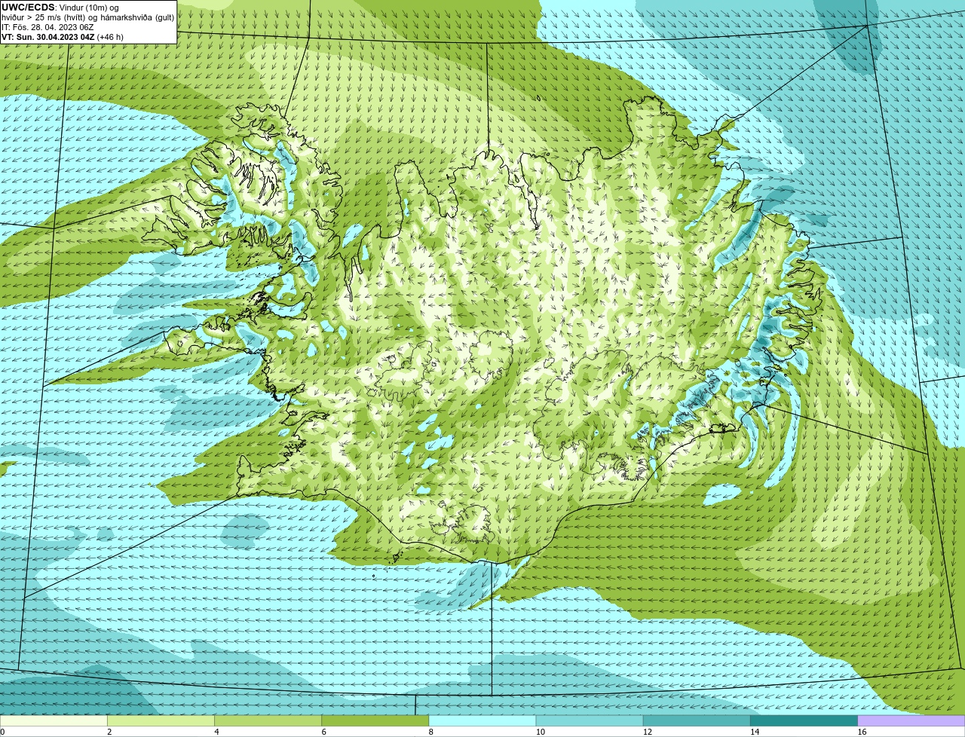Click the pale yellow 0–2 m/s legend swatch
This screenshot has width=965, height=737.
click(x=54, y=720)
